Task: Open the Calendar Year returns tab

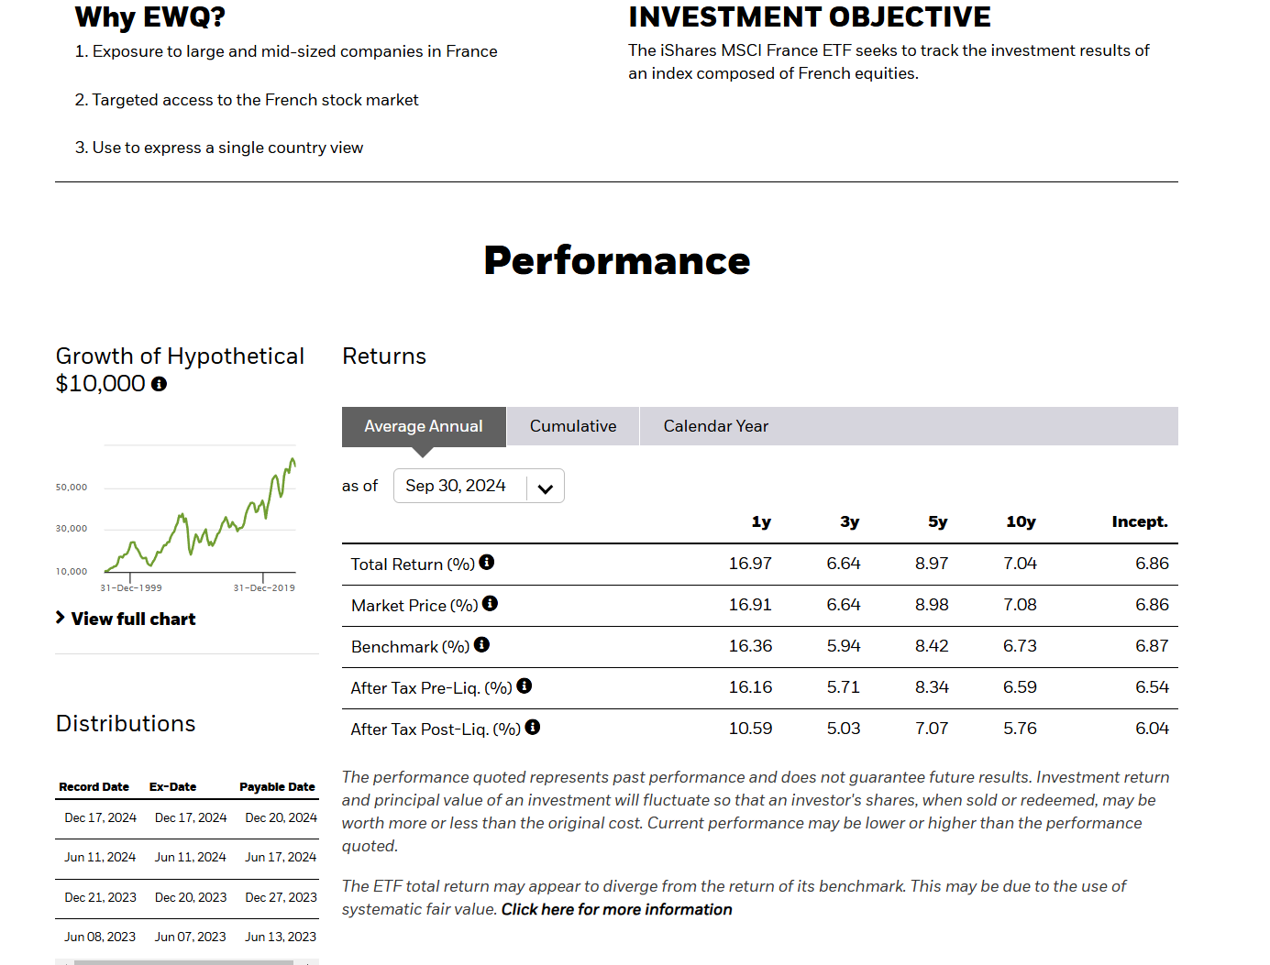Action: 715,426
